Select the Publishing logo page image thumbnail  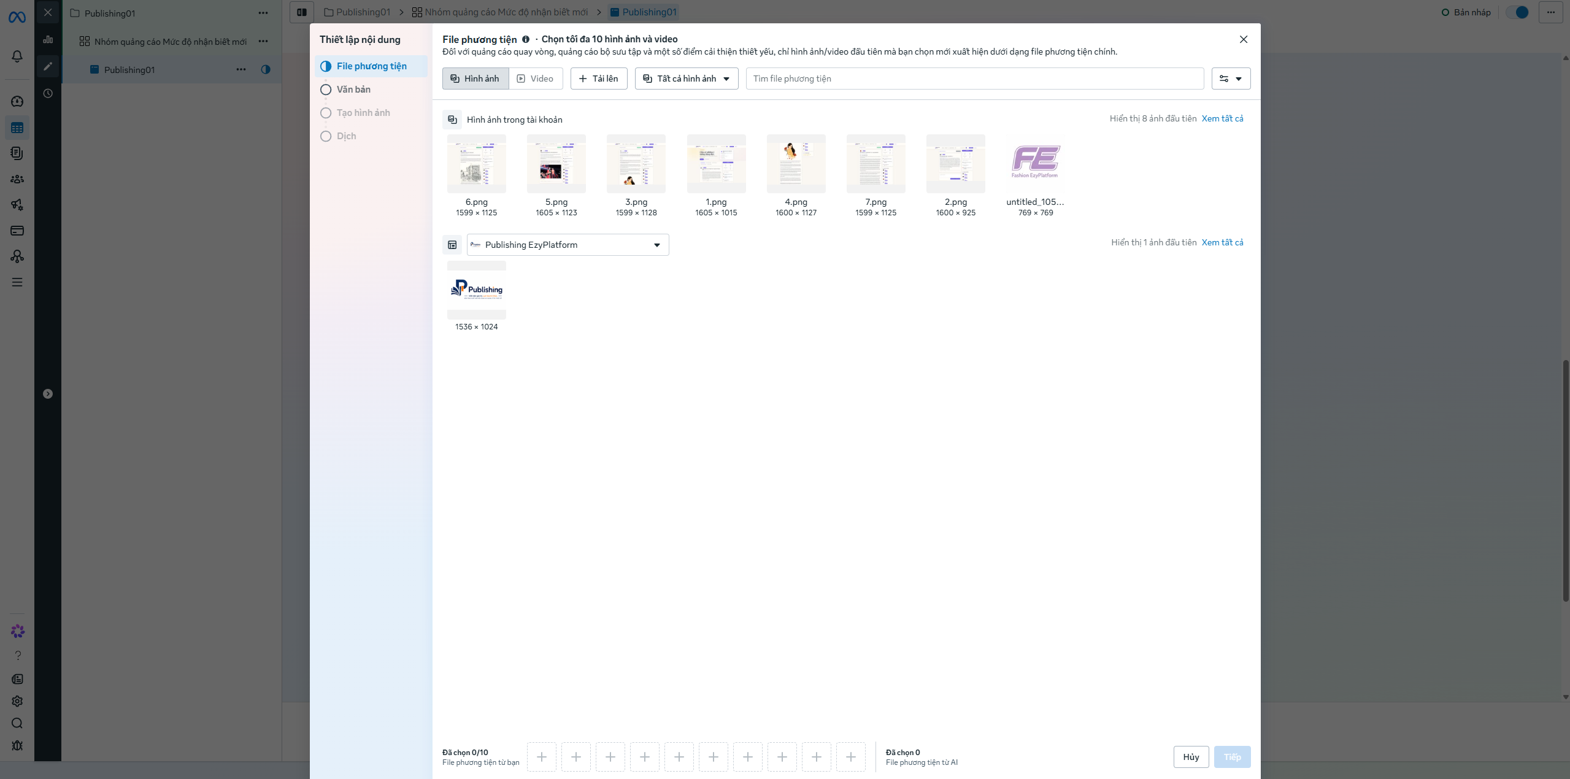477,290
